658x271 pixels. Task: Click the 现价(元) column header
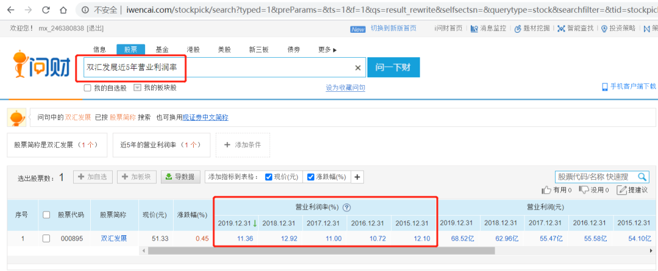155,215
